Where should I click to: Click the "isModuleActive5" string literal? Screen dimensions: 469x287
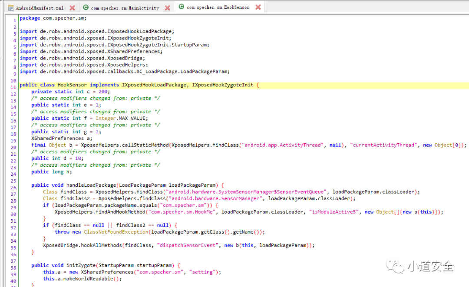coord(334,212)
